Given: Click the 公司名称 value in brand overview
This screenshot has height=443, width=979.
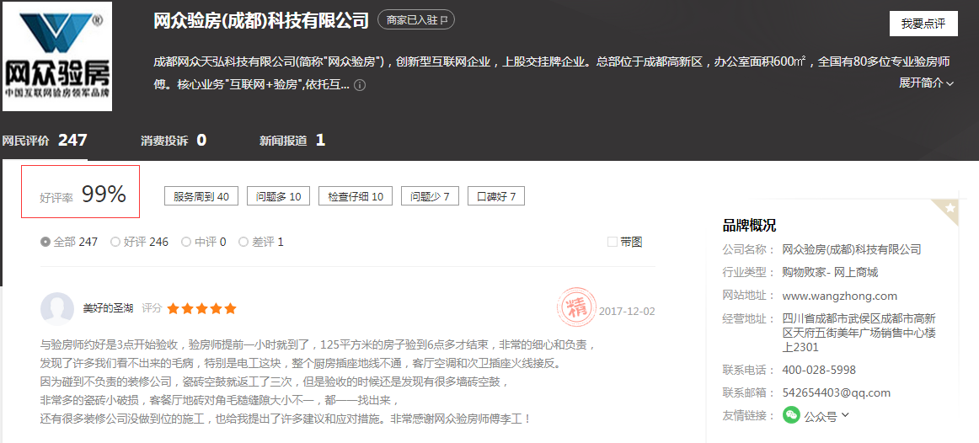Looking at the screenshot, I should [852, 249].
